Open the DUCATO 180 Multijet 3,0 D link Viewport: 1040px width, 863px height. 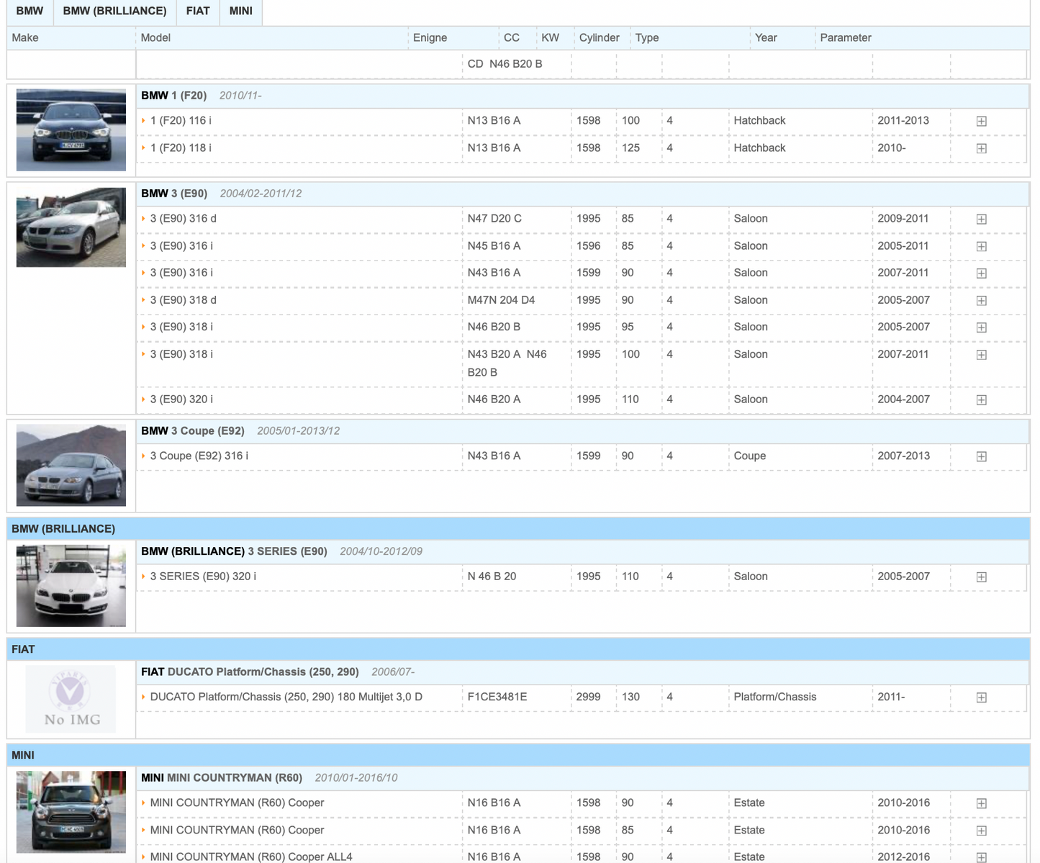(286, 697)
